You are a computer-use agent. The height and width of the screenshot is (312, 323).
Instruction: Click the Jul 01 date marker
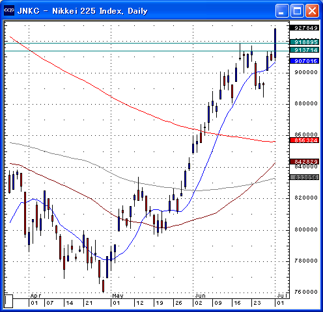click(281, 303)
